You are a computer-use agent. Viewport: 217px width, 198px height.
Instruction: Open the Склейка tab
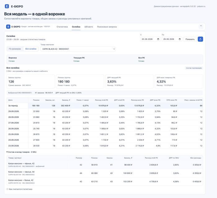tap(76, 27)
